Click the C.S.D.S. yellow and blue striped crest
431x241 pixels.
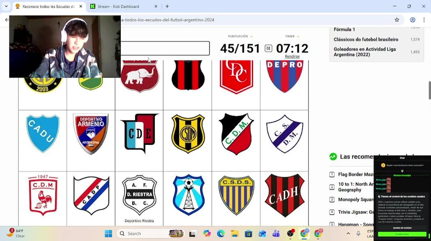coord(236,195)
